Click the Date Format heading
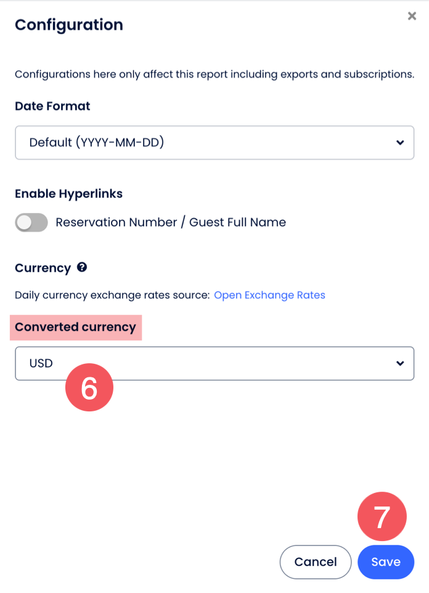Viewport: 429px width, 593px height. [x=52, y=106]
